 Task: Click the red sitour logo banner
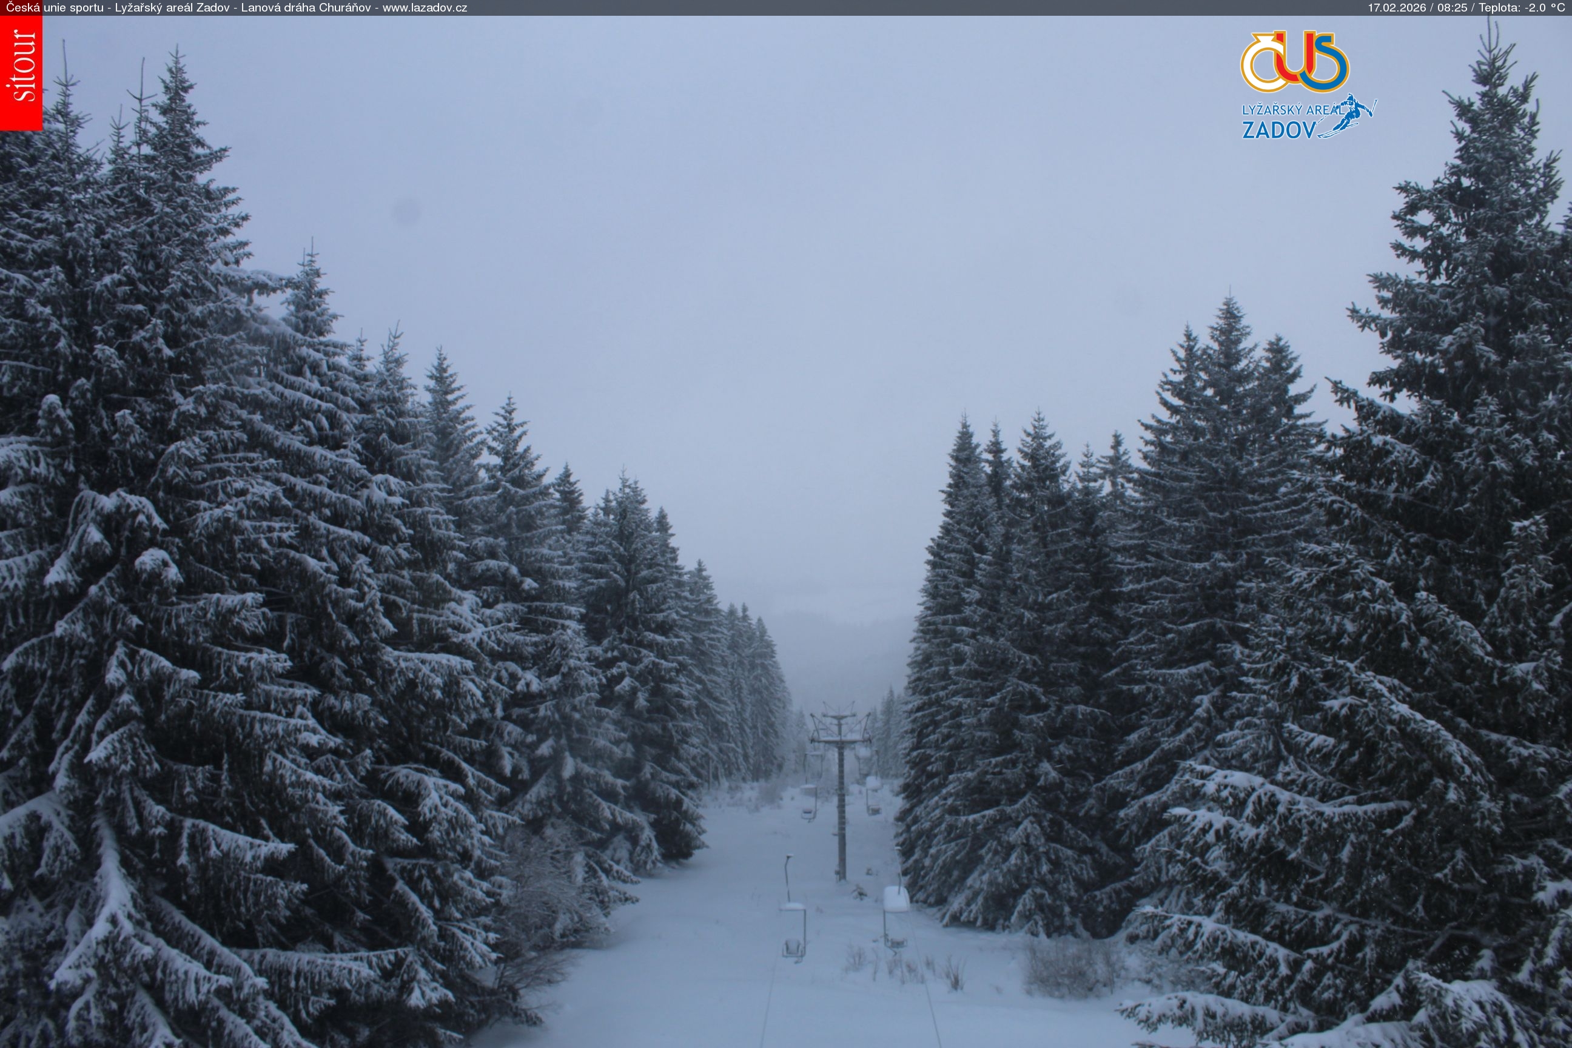pos(21,72)
